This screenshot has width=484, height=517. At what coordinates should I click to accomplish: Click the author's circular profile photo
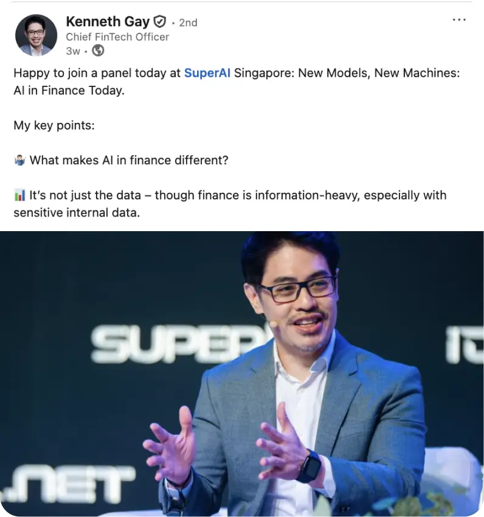point(36,35)
